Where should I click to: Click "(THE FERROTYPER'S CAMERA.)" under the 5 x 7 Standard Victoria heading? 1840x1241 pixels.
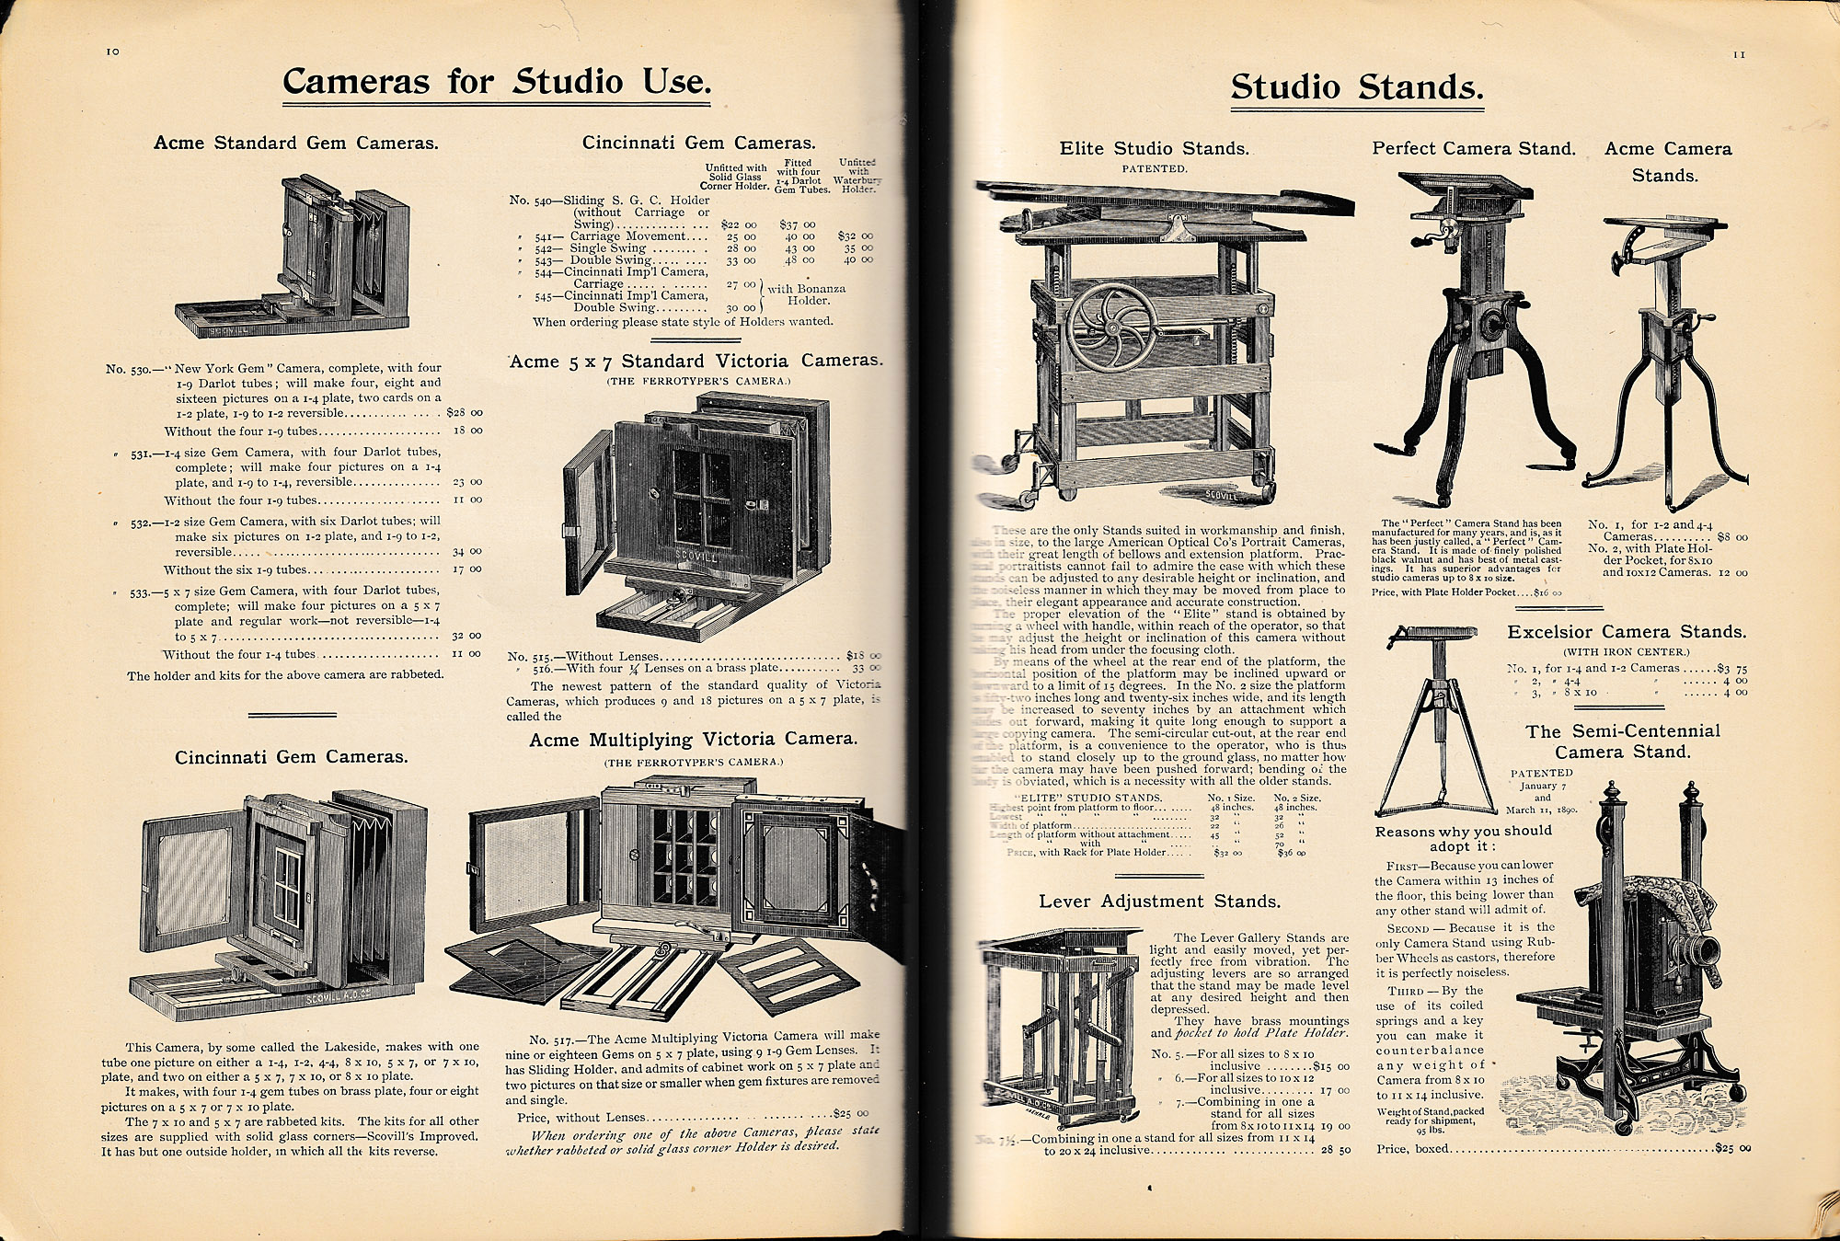tap(696, 380)
